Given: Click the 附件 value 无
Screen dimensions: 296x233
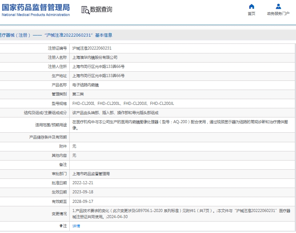Looking at the screenshot, I should pos(74,146).
